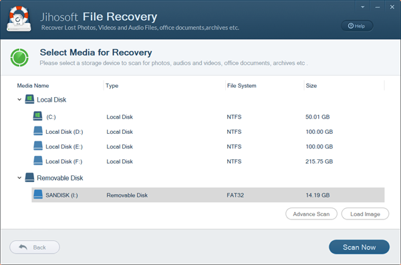The image size is (401, 265).
Task: Click the Load Image button
Action: [365, 213]
